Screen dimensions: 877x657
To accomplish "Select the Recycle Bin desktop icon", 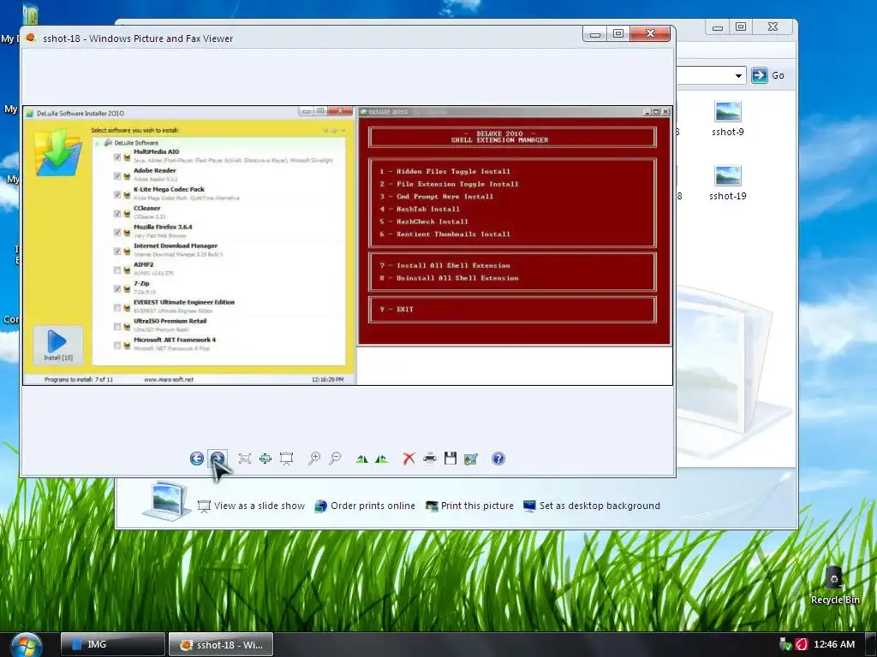I will point(834,585).
